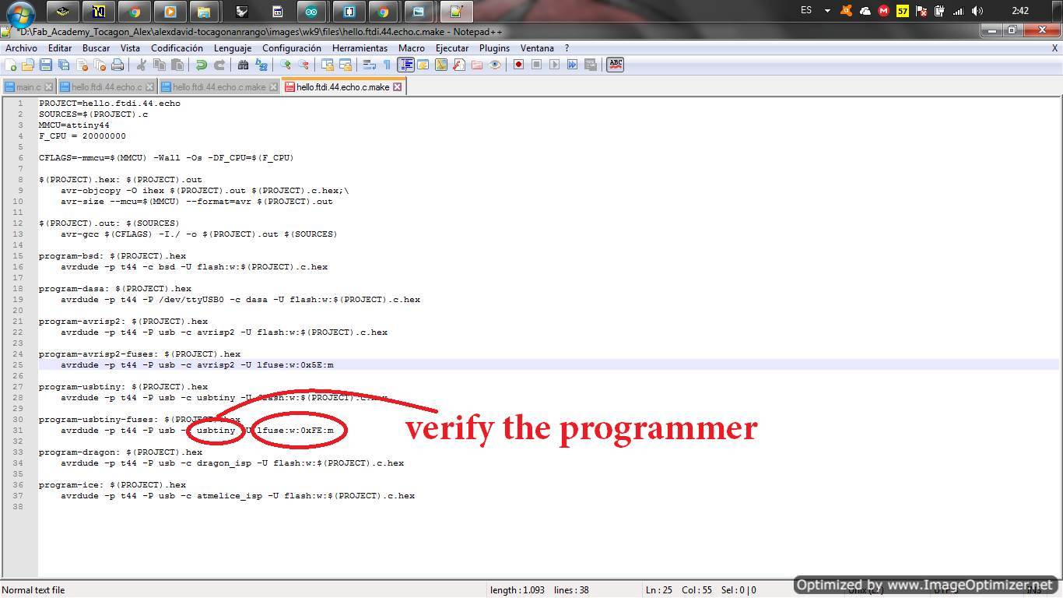Open the Ejecutar menu
This screenshot has width=1063, height=598.
452,48
